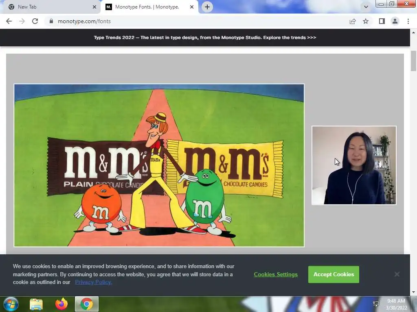Viewport: 417px width, 312px height.
Task: Open the Chrome three-dot menu
Action: [408, 21]
